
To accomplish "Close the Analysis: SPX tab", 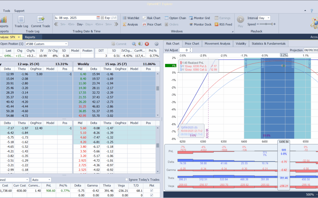I will (x=19, y=37).
